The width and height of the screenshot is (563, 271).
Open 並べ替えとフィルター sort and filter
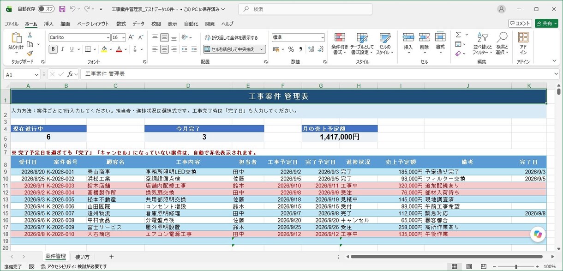[x=482, y=44]
